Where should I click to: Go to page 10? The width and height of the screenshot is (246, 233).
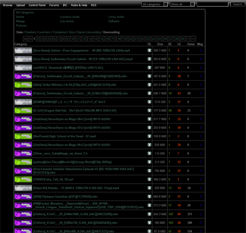[x=73, y=39]
